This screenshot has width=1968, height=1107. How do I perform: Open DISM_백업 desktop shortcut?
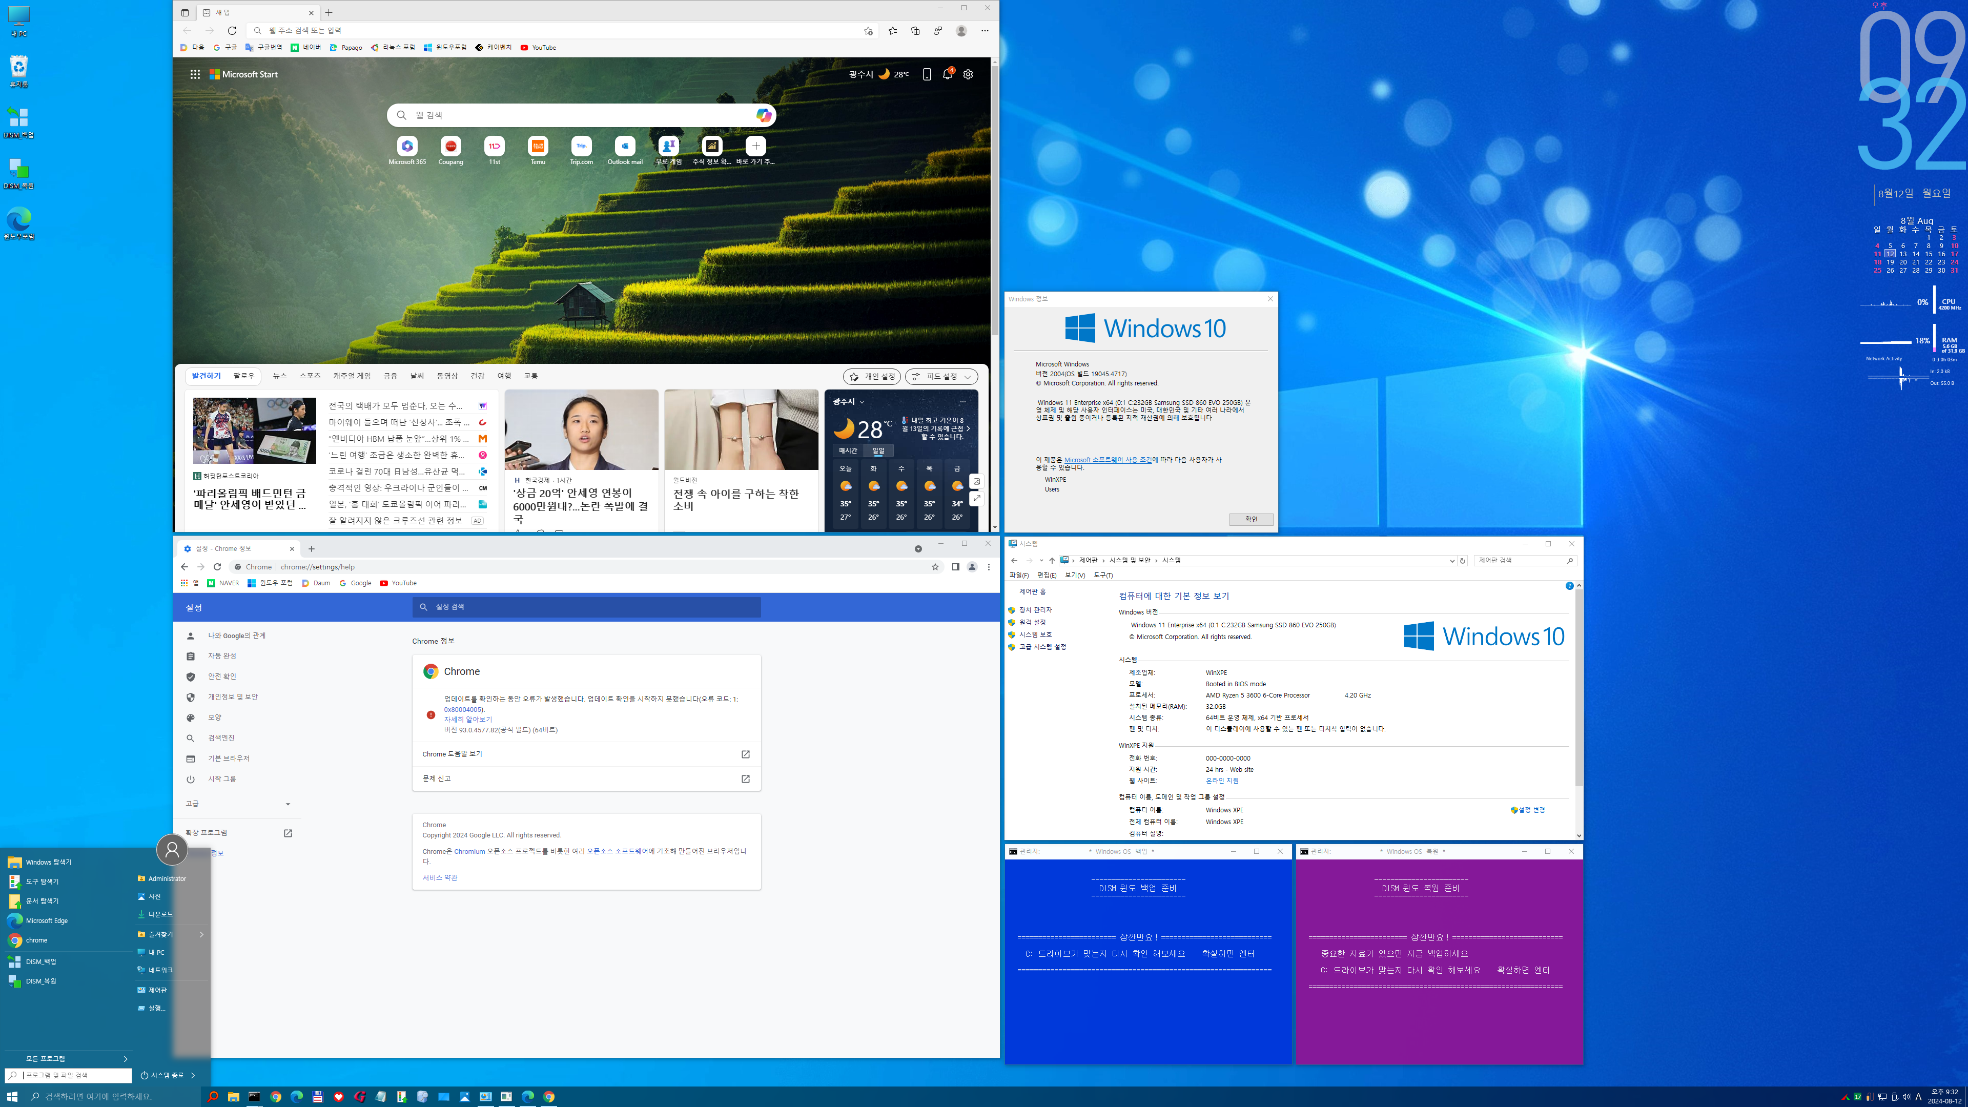point(18,122)
